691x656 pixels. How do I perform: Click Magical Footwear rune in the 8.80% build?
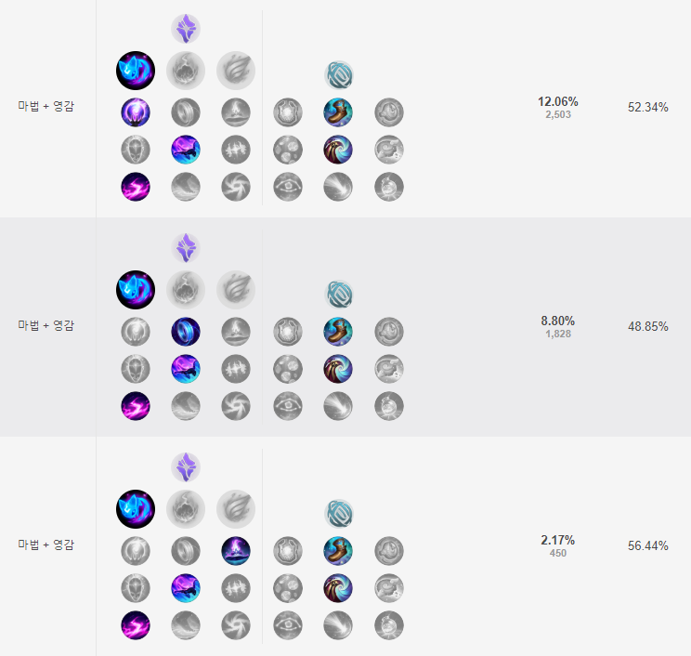(338, 331)
